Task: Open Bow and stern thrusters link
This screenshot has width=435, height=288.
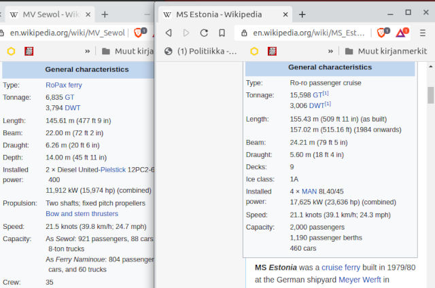Action: (x=82, y=214)
